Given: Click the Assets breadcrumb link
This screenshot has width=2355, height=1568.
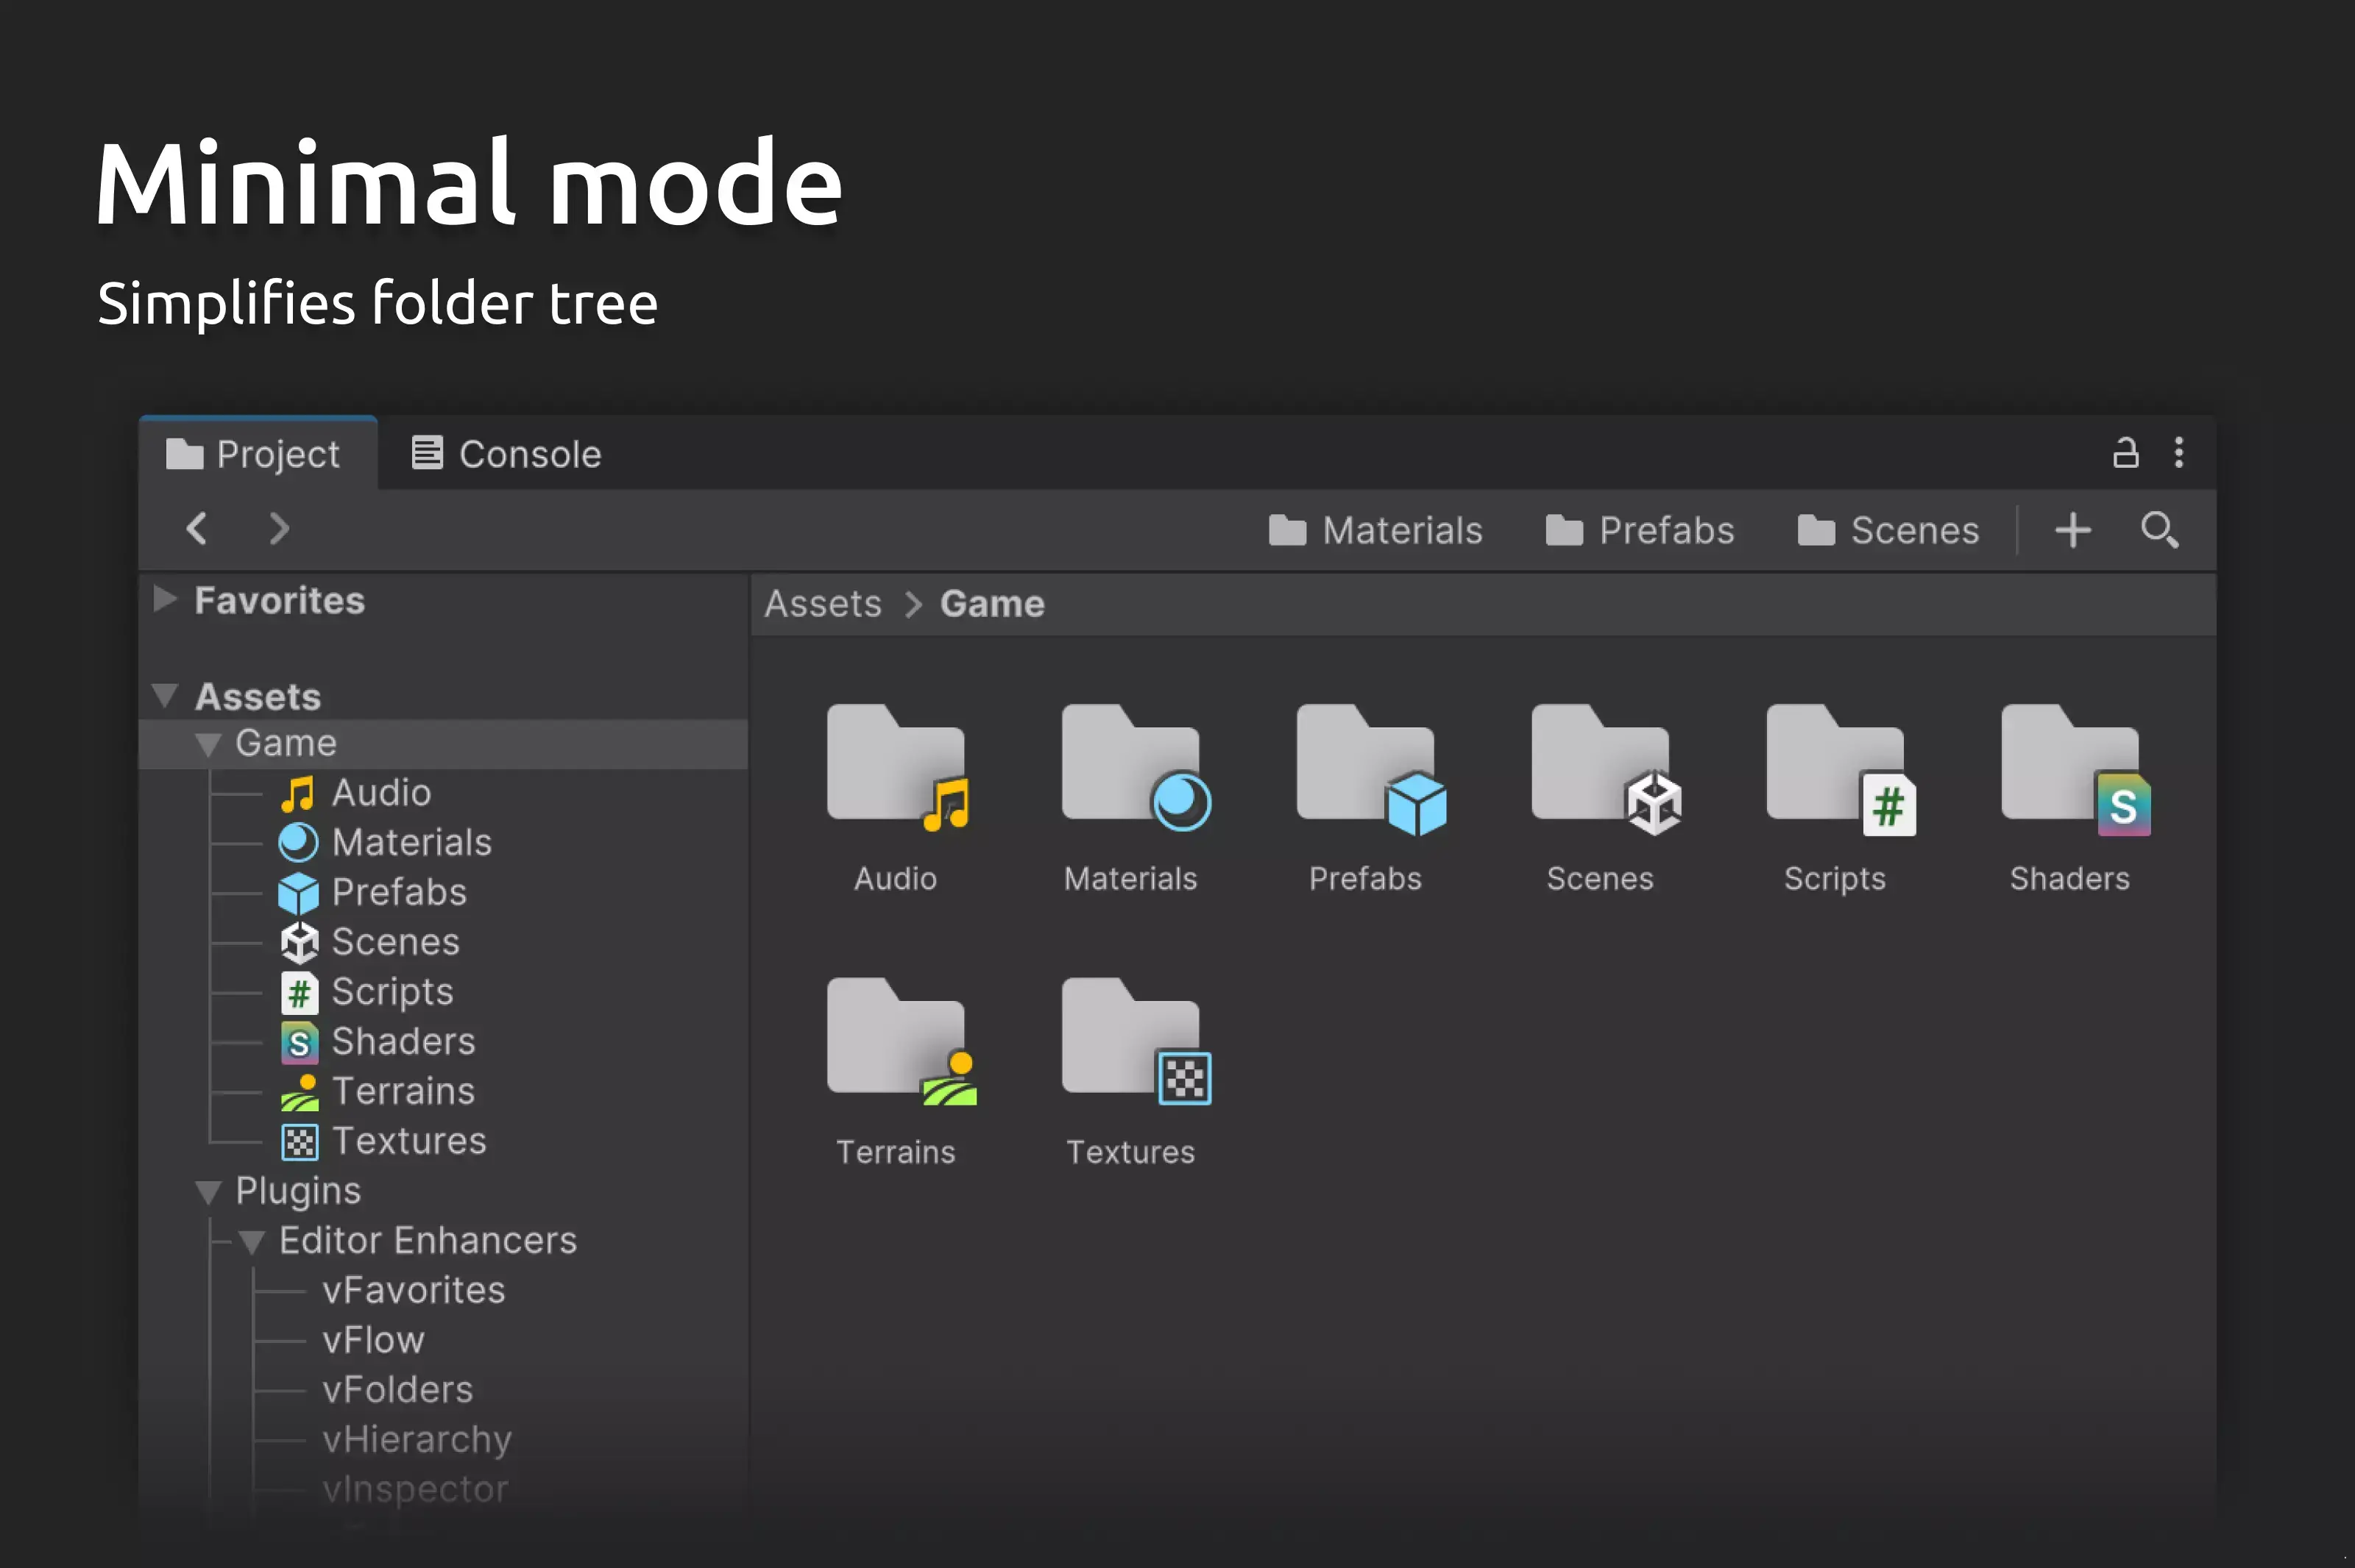Looking at the screenshot, I should (822, 604).
